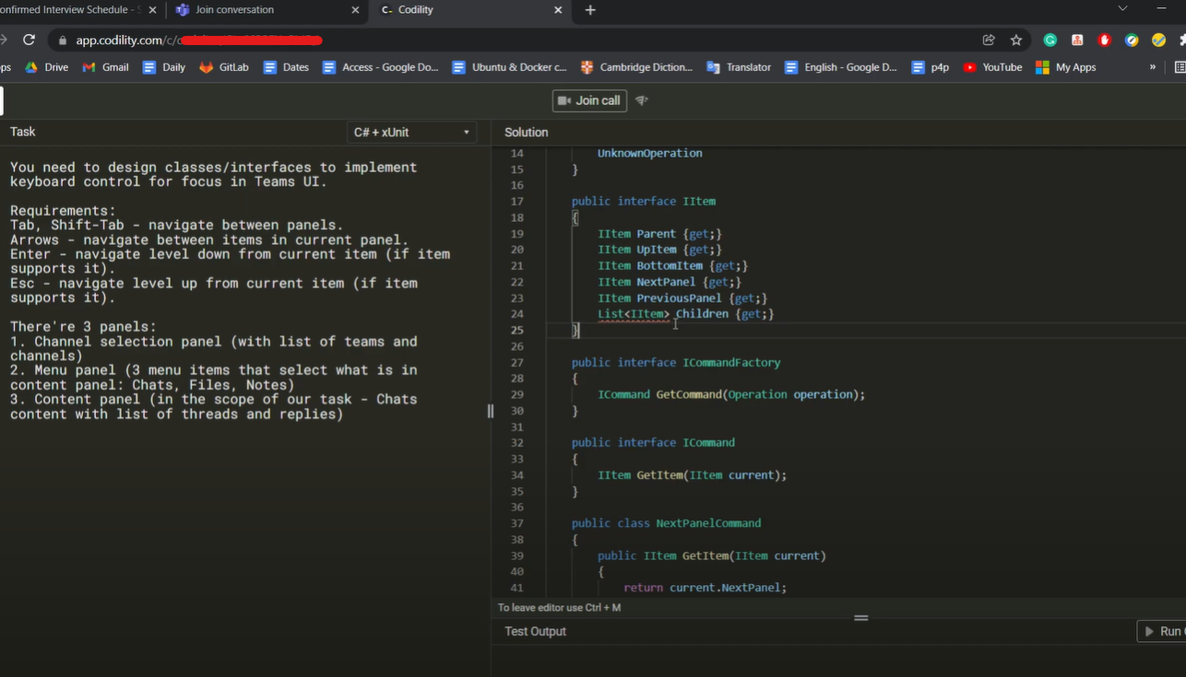
Task: Open the Daily bookmark
Action: click(164, 67)
